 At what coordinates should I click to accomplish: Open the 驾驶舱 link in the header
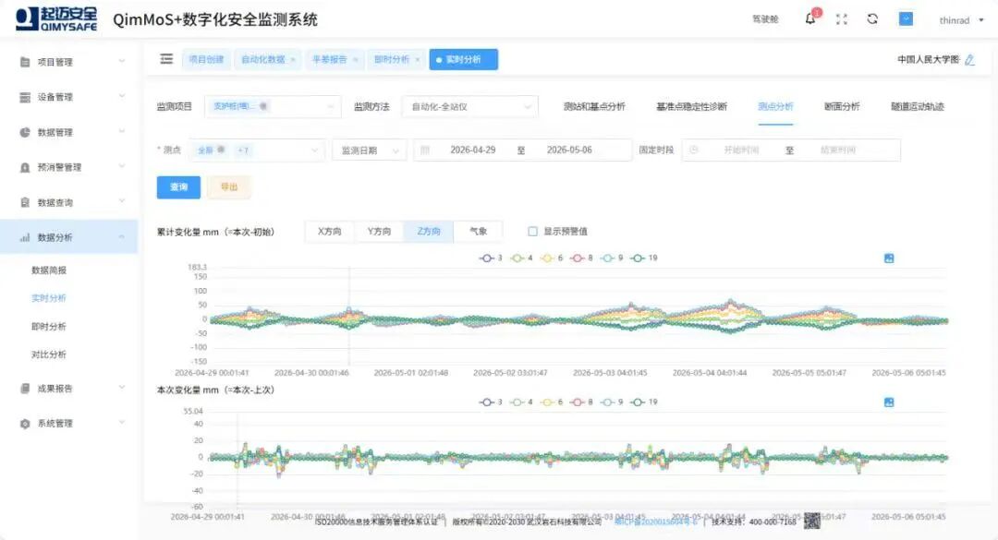[x=765, y=19]
